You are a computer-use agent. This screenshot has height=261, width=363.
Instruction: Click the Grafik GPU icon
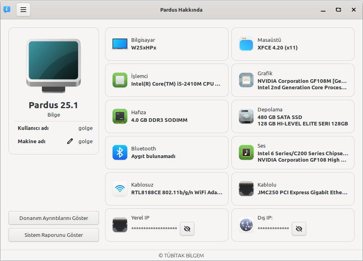point(246,80)
